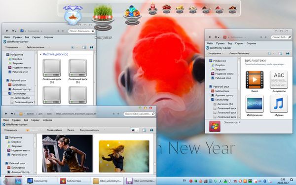Image resolution: width=296 pixels, height=185 pixels.
Task: Toggle preview pane in Libraries window
Action: click(x=280, y=53)
